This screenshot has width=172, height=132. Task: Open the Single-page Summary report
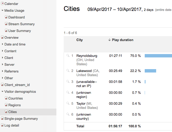pyautogui.click(x=21, y=119)
